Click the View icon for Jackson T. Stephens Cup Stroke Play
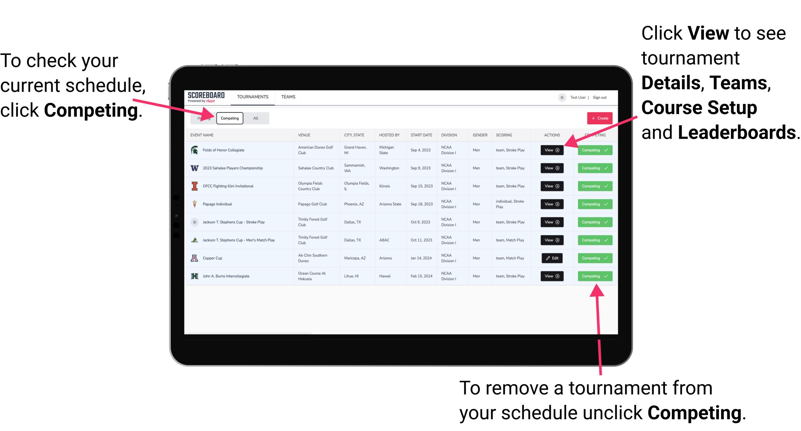Image resolution: width=801 pixels, height=431 pixels. pos(552,222)
